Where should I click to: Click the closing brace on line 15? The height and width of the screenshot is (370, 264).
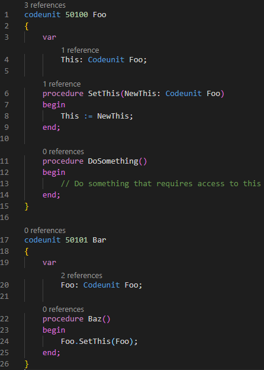point(27,206)
